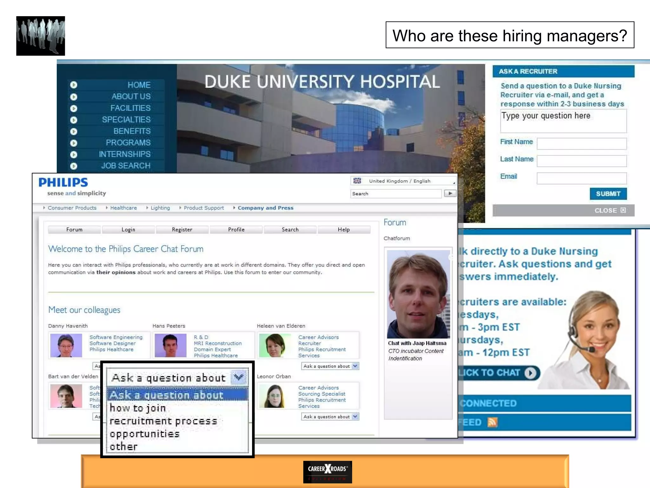Screen dimensions: 650x488
Task: Click the close X icon in recruiter panel
Action: click(623, 210)
